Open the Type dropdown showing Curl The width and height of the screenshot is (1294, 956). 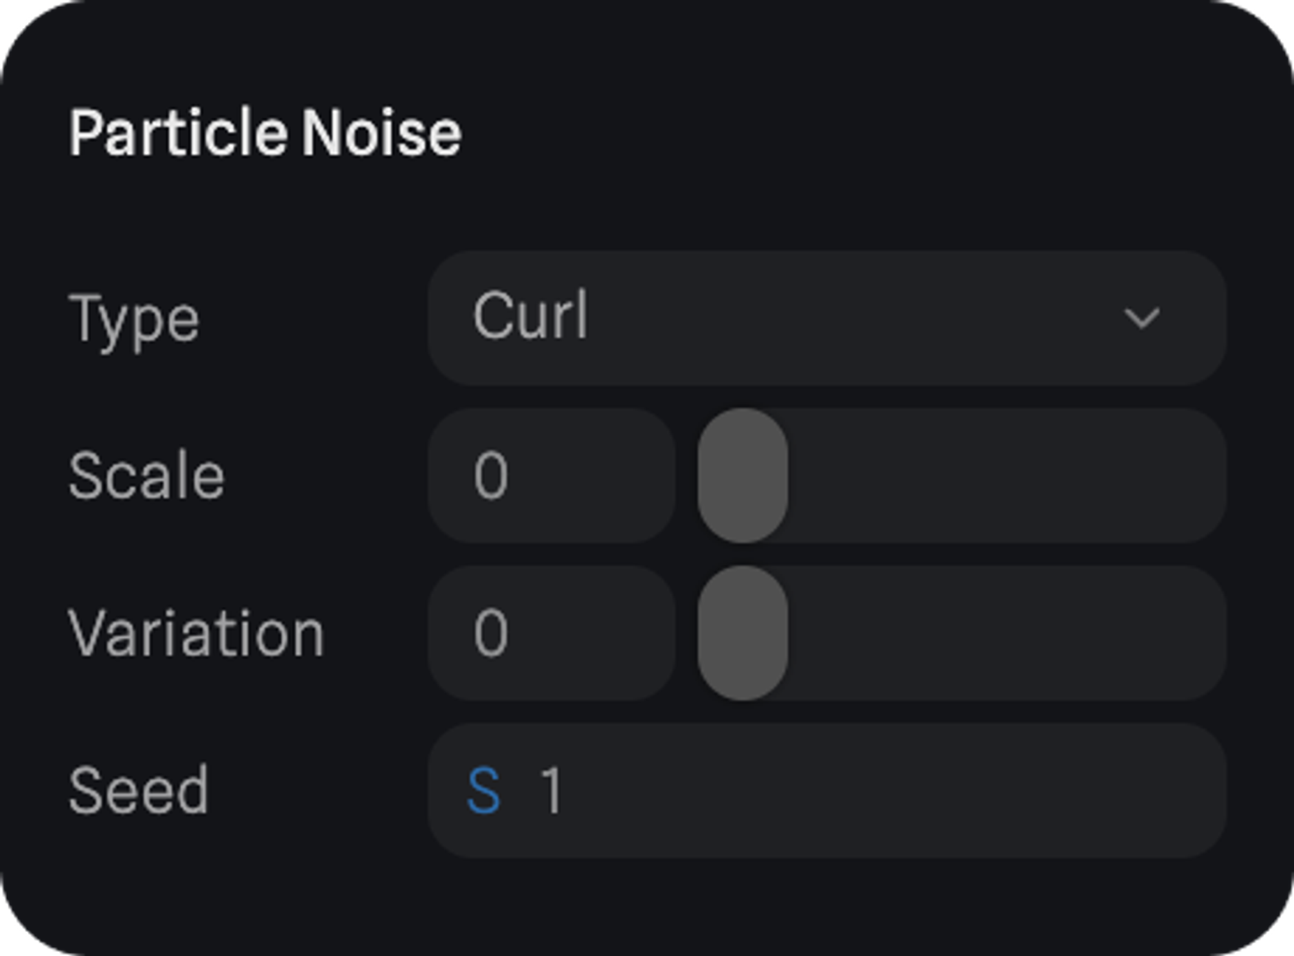click(827, 318)
